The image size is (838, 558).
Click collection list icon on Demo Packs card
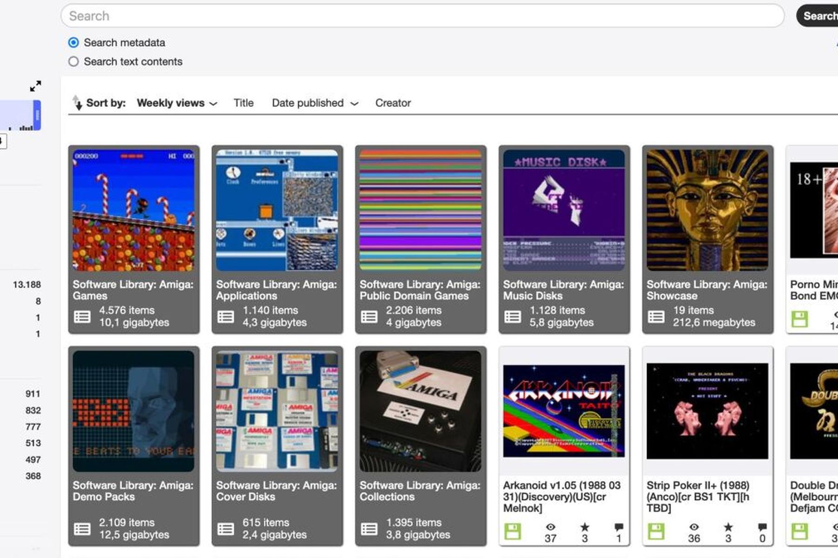(x=82, y=529)
